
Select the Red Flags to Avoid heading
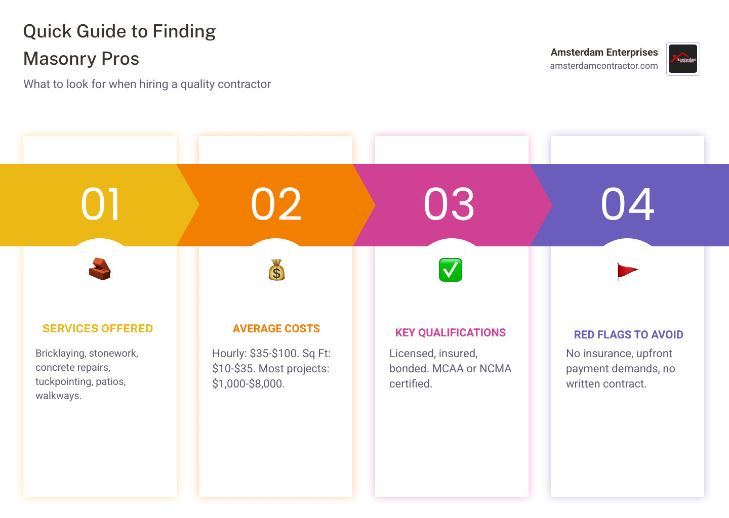pos(628,335)
